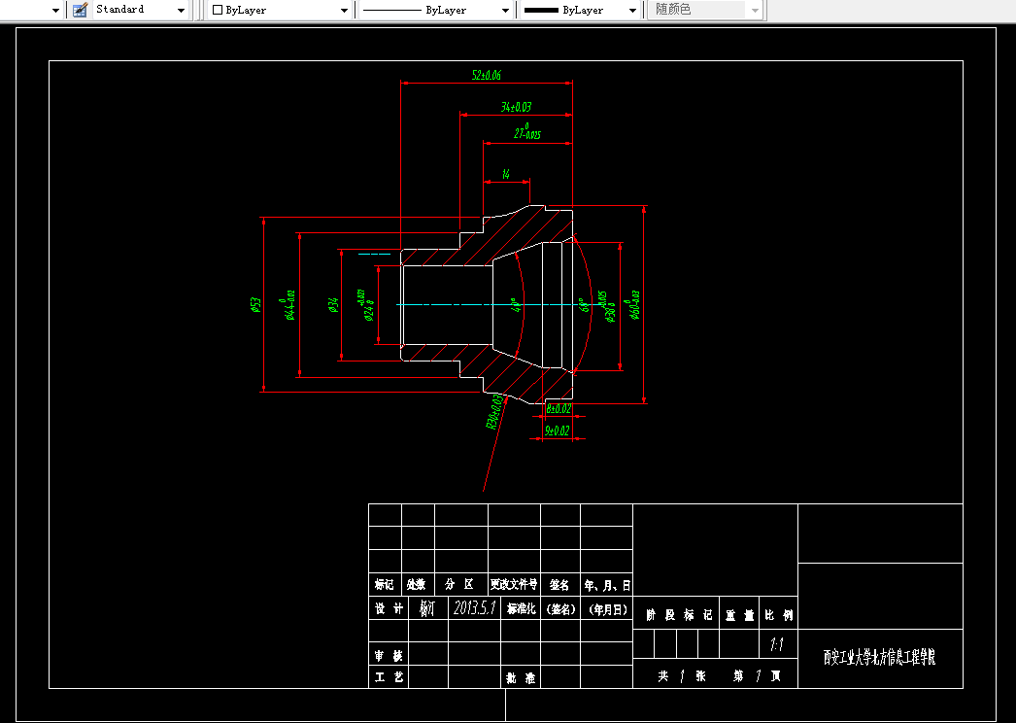Click the 批准 label
1016x723 pixels.
pos(521,678)
